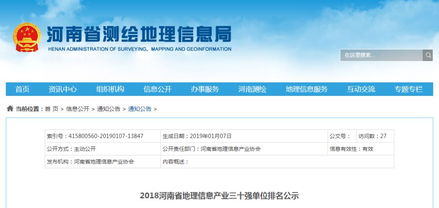Image resolution: width=439 pixels, height=208 pixels.
Task: Open the 专题专栏 menu item
Action: coord(409,89)
